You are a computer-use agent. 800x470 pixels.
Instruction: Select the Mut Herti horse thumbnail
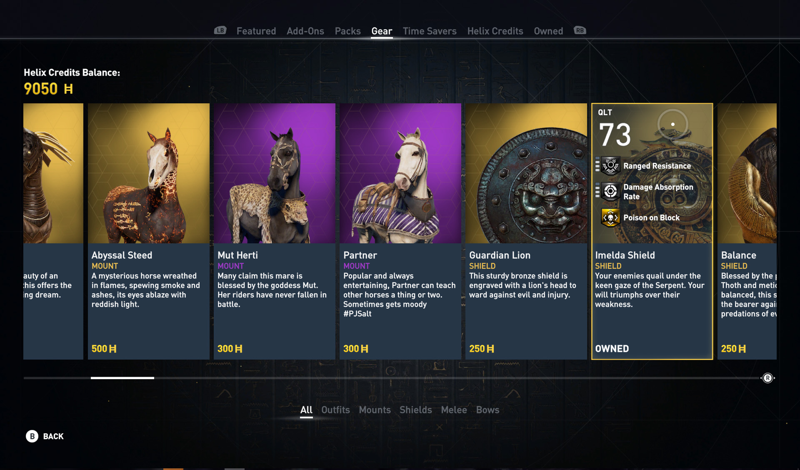tap(275, 173)
